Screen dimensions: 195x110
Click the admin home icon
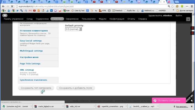point(5,16)
